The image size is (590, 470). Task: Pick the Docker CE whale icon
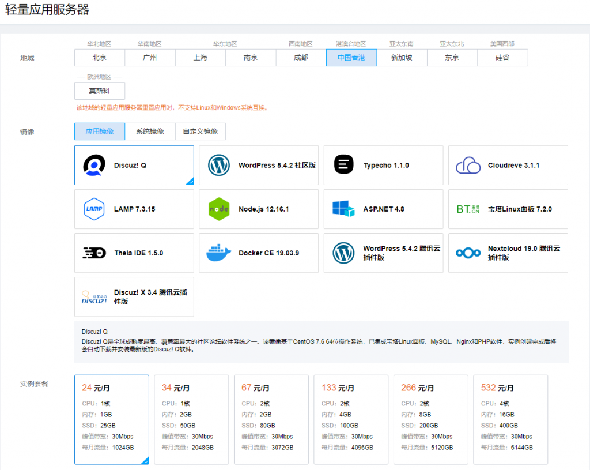coord(219,253)
